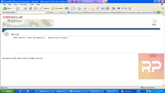Image resolution: width=165 pixels, height=93 pixels.
Task: Open the Help link on Reports page
Action: point(154,25)
